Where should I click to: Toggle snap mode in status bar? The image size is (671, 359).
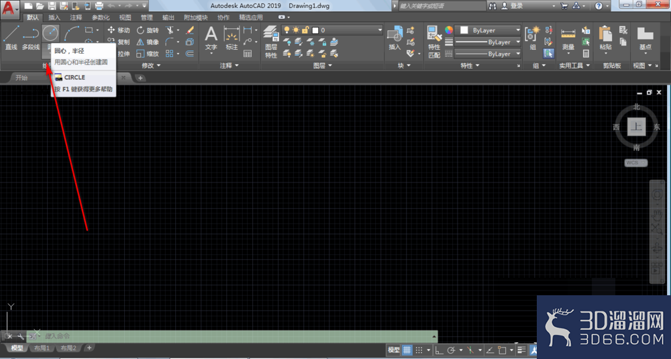419,350
